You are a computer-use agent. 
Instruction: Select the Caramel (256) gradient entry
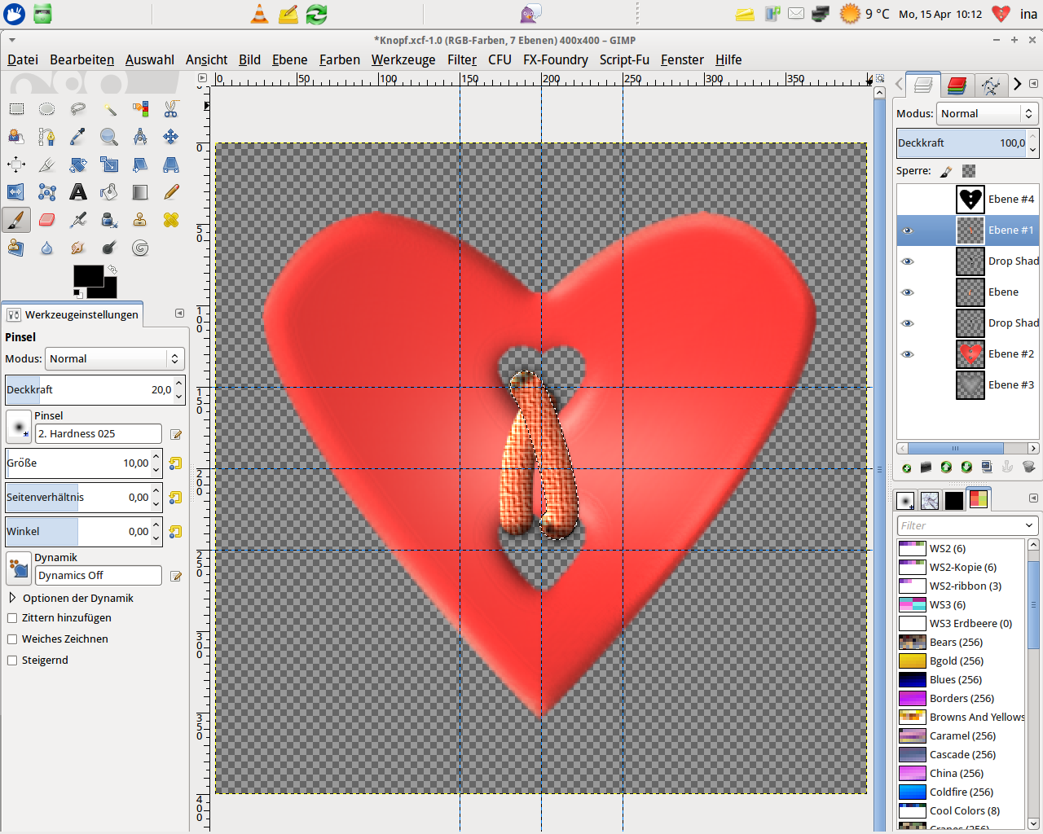(x=962, y=736)
